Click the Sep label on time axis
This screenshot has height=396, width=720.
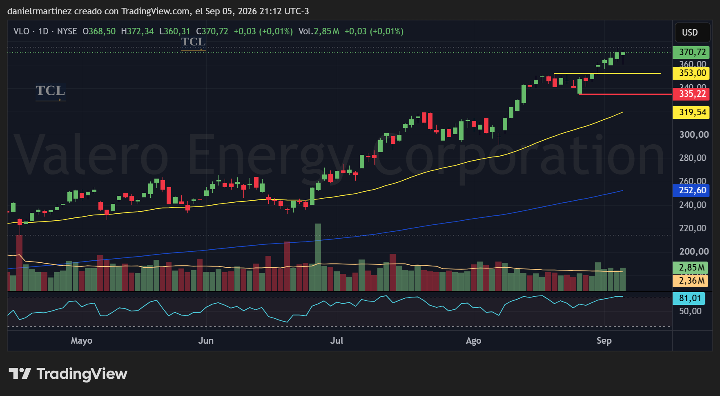pos(604,341)
